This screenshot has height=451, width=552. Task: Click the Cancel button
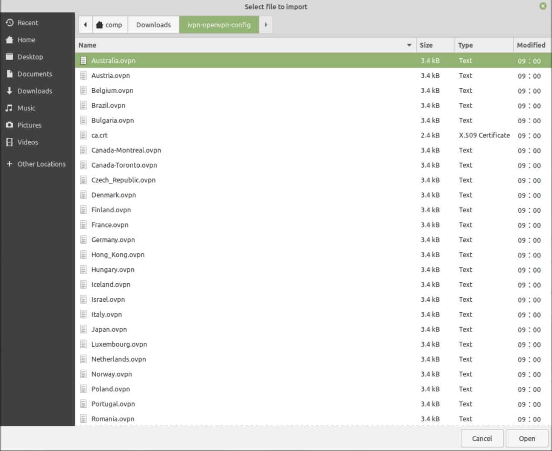pos(482,439)
